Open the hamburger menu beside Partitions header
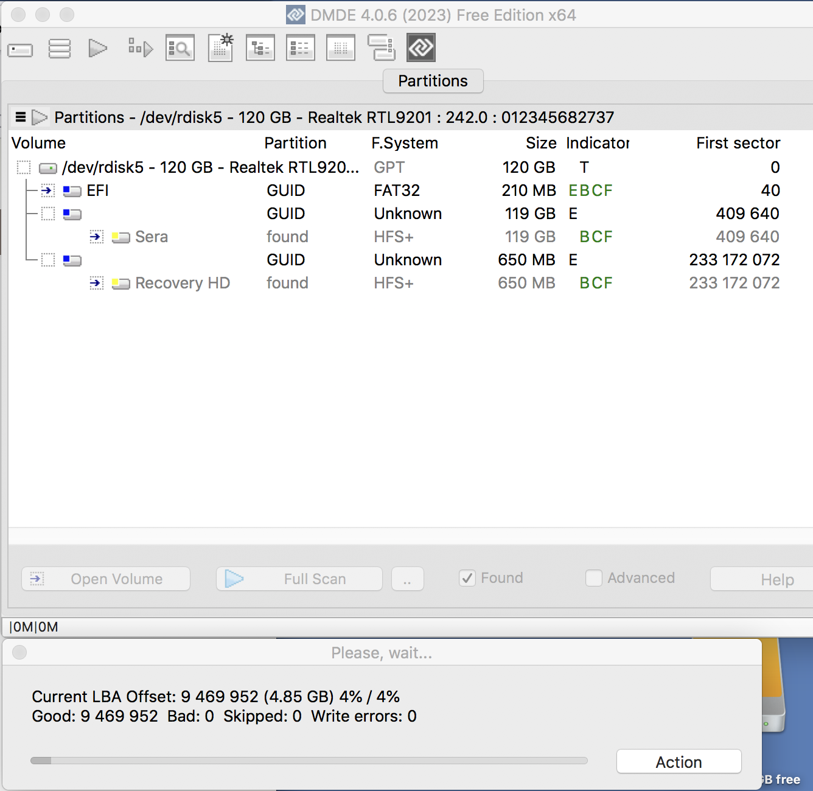Screen dimensions: 813x791 21,117
